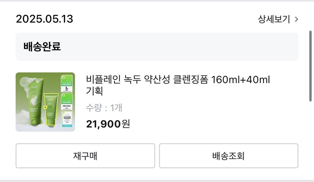Click the vertical scrollbar thumb on the right
The image size is (314, 182).
[311, 66]
